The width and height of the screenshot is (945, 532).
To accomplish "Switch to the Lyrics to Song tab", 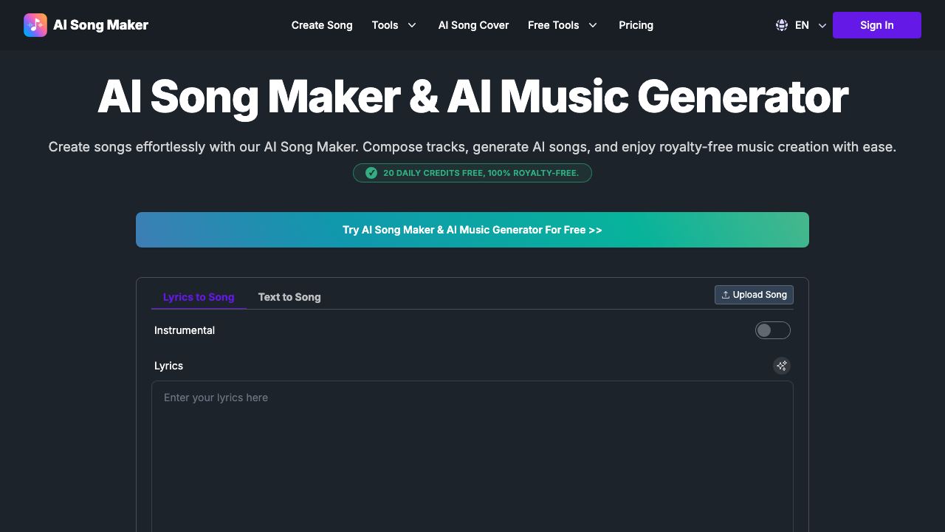I will (x=199, y=297).
